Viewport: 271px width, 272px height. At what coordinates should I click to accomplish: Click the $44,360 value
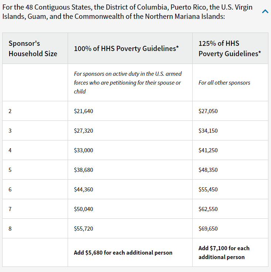click(84, 190)
